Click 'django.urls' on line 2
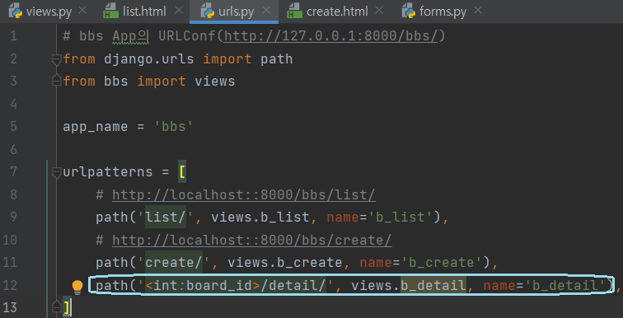The image size is (623, 318). [x=149, y=59]
